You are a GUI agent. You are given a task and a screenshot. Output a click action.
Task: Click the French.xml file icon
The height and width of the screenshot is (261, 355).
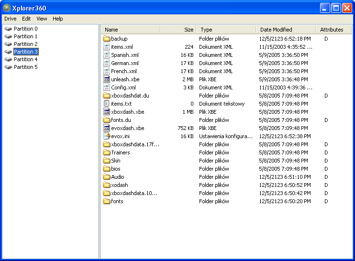tap(106, 71)
